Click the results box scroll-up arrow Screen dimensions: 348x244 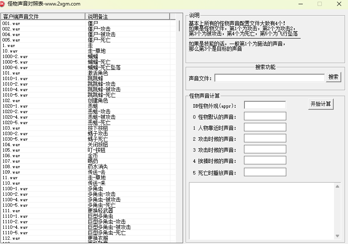tap(337, 186)
